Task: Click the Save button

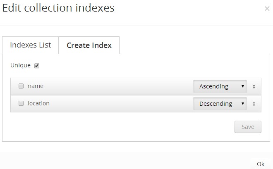Action: pos(248,127)
